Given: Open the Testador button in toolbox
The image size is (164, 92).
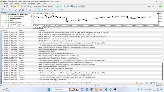Looking at the screenshot, I should [x=159, y=83].
